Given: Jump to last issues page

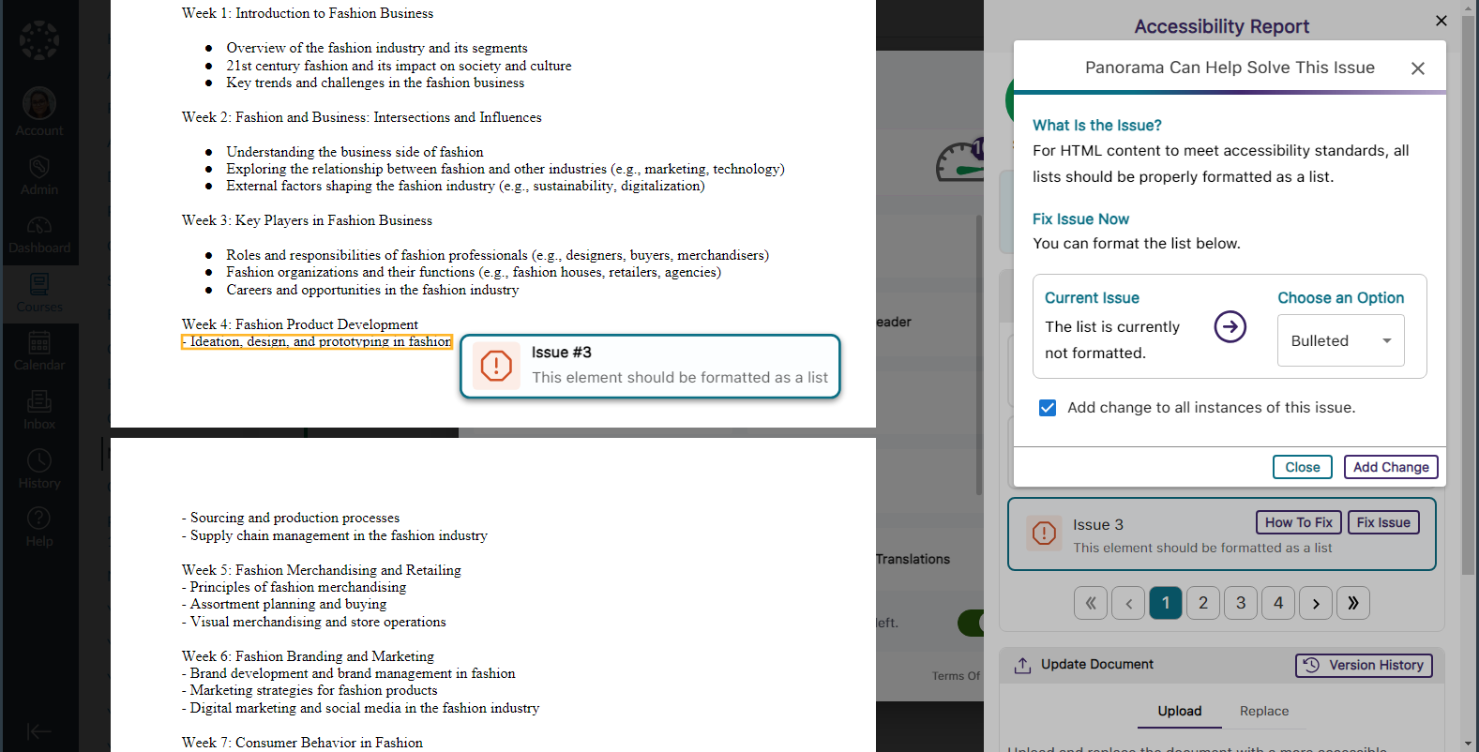Looking at the screenshot, I should click(1353, 603).
